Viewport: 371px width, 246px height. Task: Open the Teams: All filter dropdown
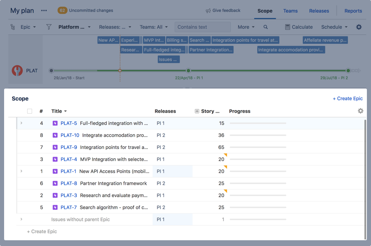pyautogui.click(x=154, y=27)
